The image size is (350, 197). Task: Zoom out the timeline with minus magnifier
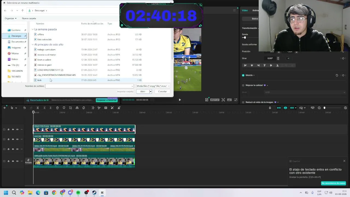coord(319,108)
